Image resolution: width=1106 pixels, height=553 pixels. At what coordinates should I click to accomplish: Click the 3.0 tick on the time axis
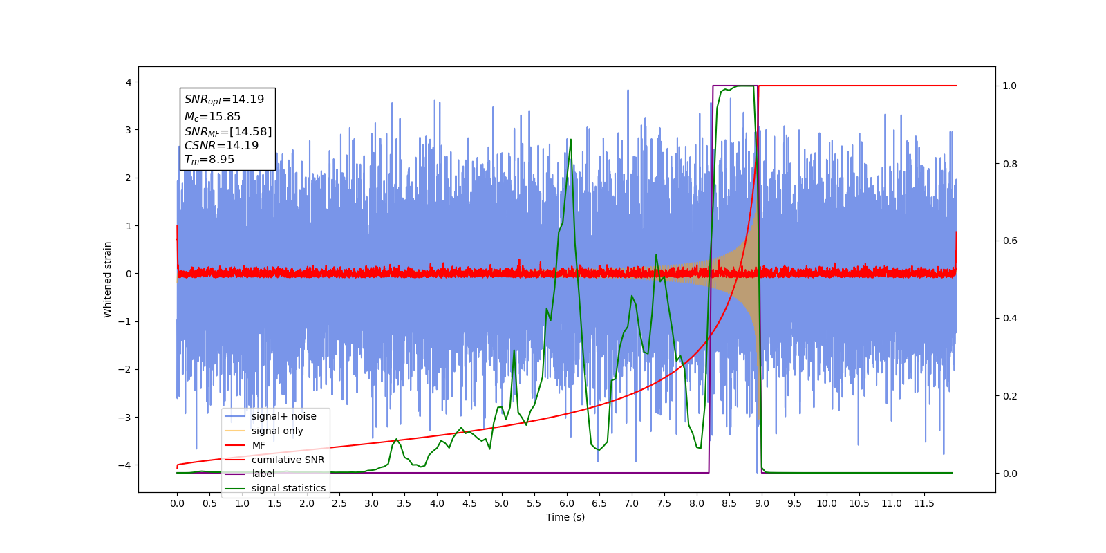(372, 503)
